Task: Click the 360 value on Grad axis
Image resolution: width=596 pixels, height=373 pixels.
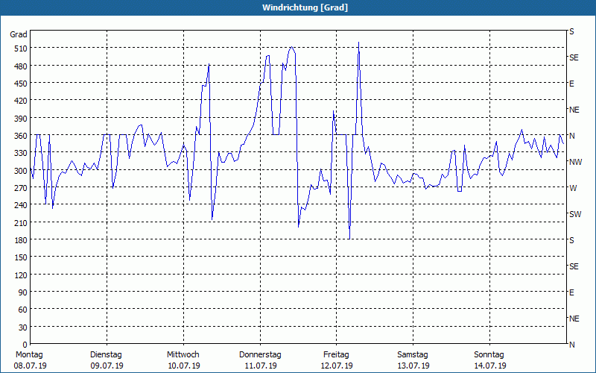Action: pyautogui.click(x=21, y=136)
